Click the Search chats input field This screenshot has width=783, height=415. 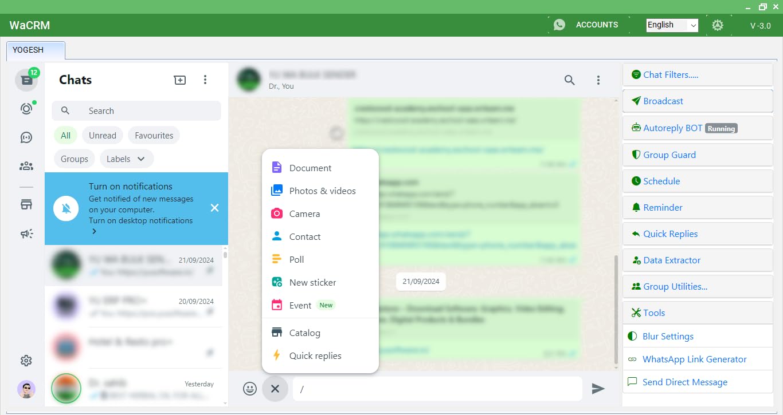136,111
